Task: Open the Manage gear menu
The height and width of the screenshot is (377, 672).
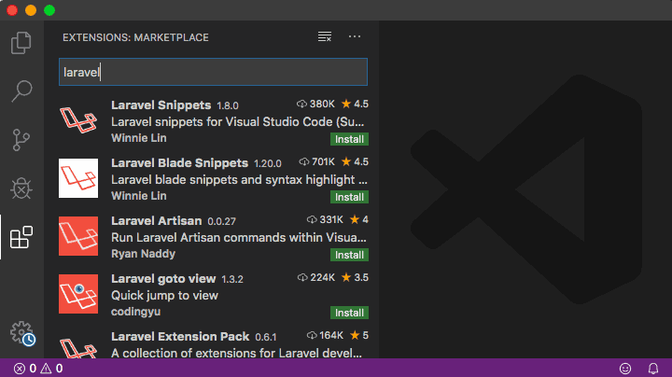Action: (x=22, y=333)
